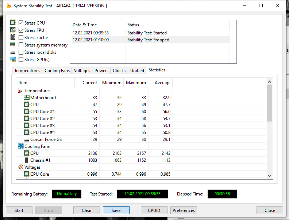Click the Clear button
Image resolution: width=289 pixels, height=220 pixels.
[x=86, y=210]
